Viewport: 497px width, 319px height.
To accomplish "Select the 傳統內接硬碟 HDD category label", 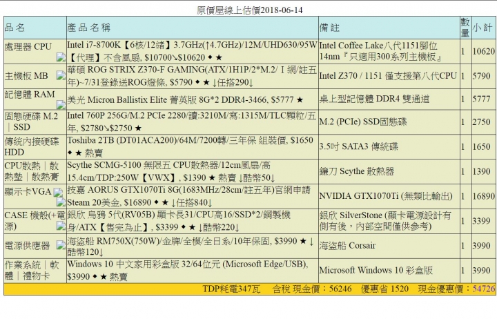I will (32, 146).
